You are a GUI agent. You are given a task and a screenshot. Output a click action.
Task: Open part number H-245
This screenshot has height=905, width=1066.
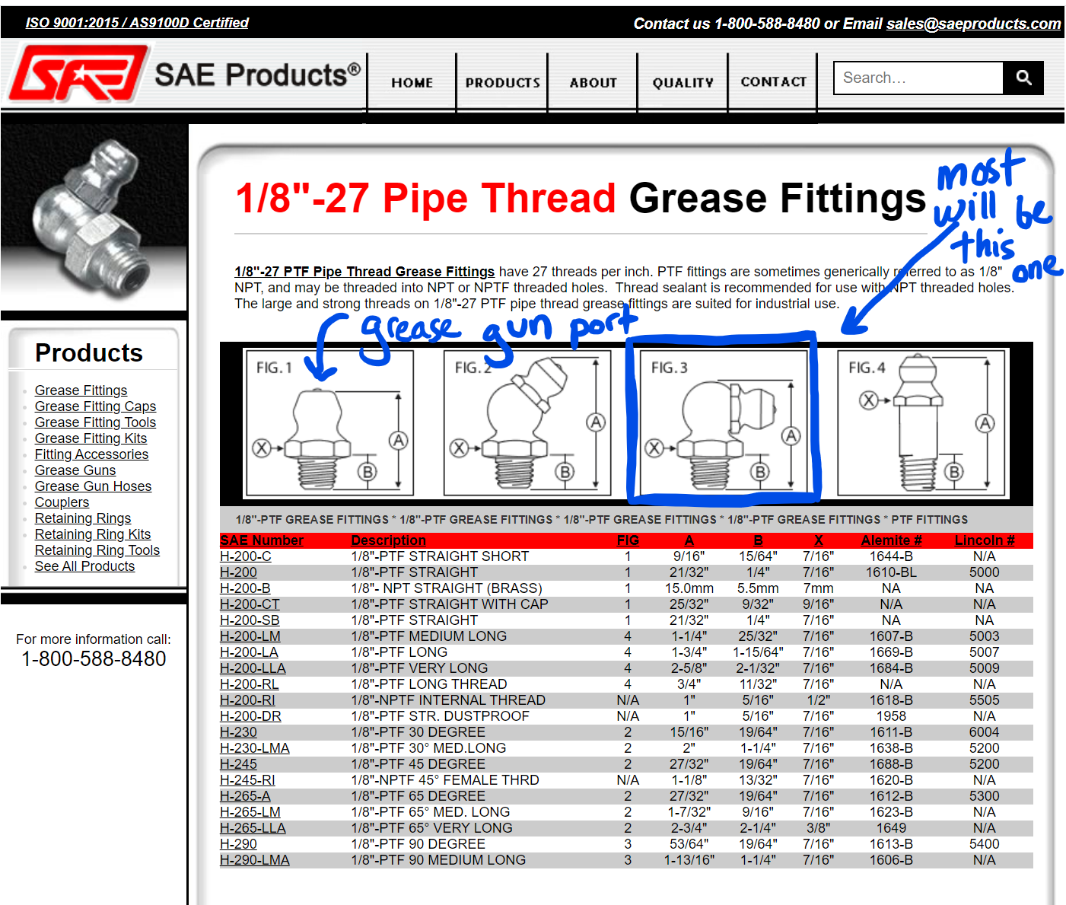coord(238,764)
